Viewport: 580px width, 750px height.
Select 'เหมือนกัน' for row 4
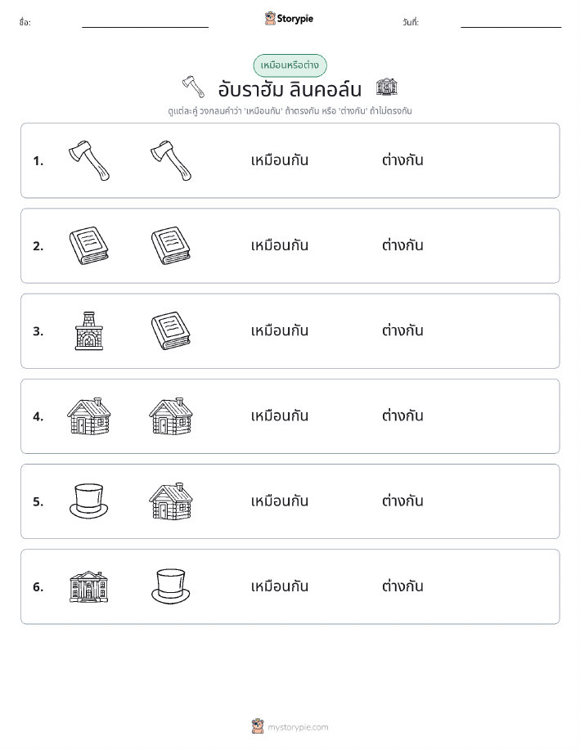280,415
